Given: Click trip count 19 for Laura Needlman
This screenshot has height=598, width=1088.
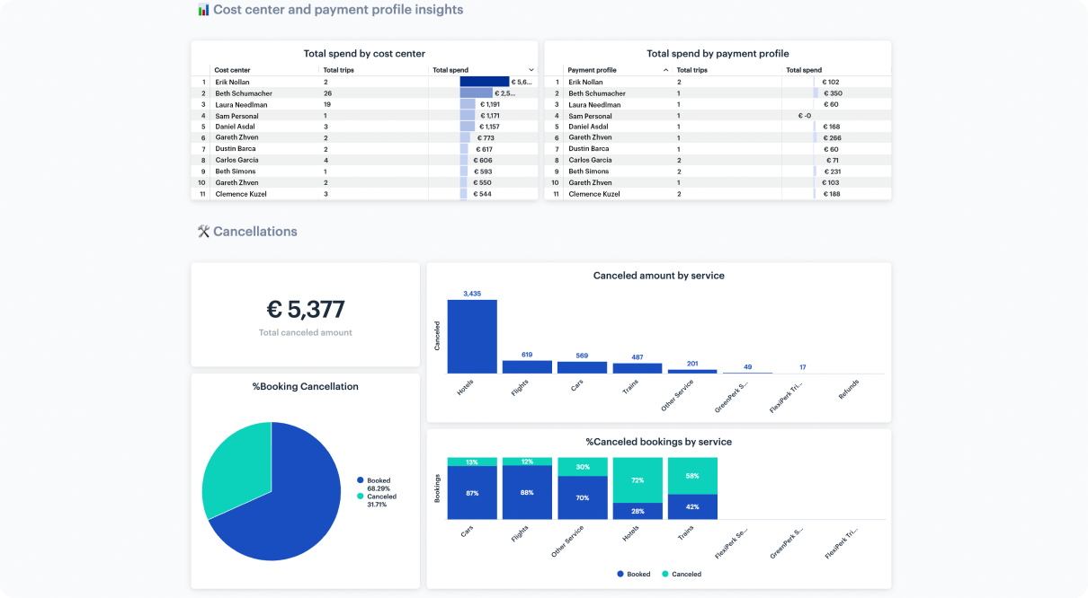Looking at the screenshot, I should (x=327, y=104).
